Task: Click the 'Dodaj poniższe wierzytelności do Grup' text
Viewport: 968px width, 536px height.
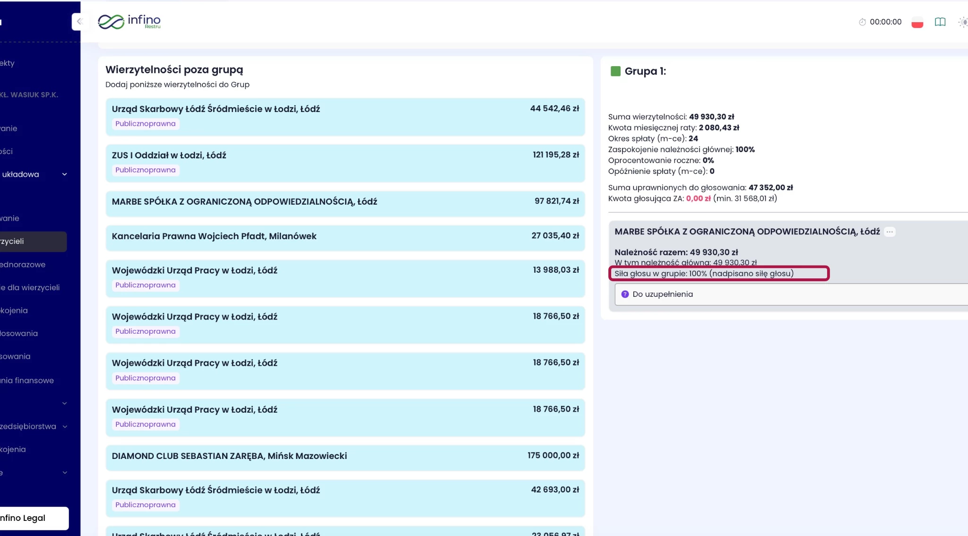Action: point(177,85)
